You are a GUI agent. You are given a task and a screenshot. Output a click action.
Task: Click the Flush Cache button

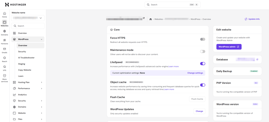[197, 99]
